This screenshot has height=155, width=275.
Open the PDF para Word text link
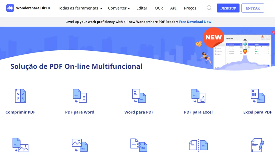pyautogui.click(x=79, y=112)
